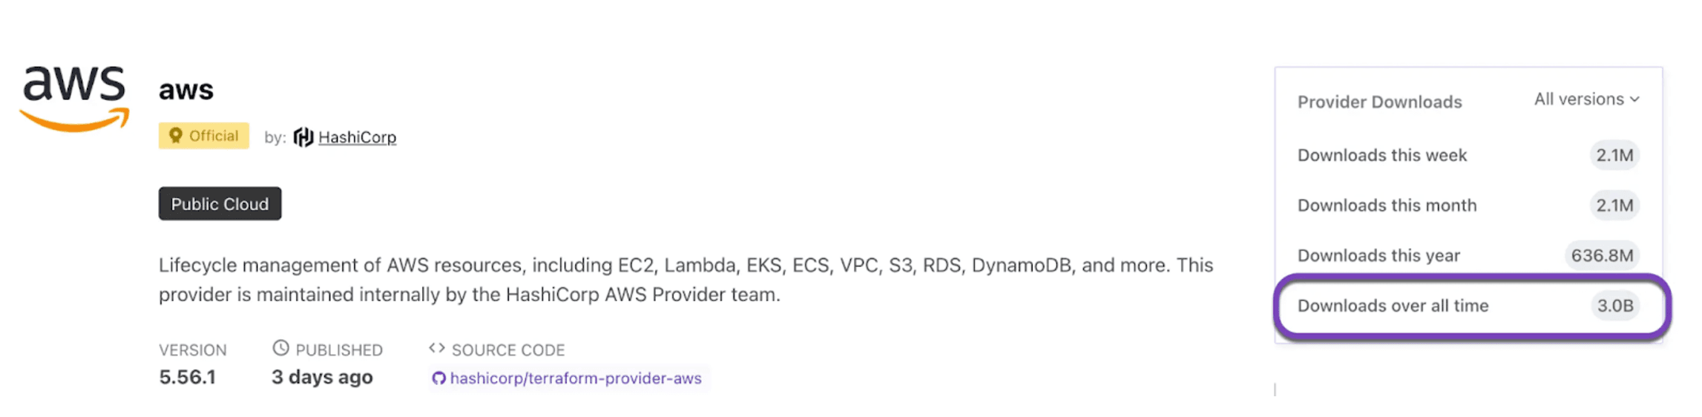
Task: Click the code brackets icon beside SOURCE CODE
Action: tap(437, 348)
